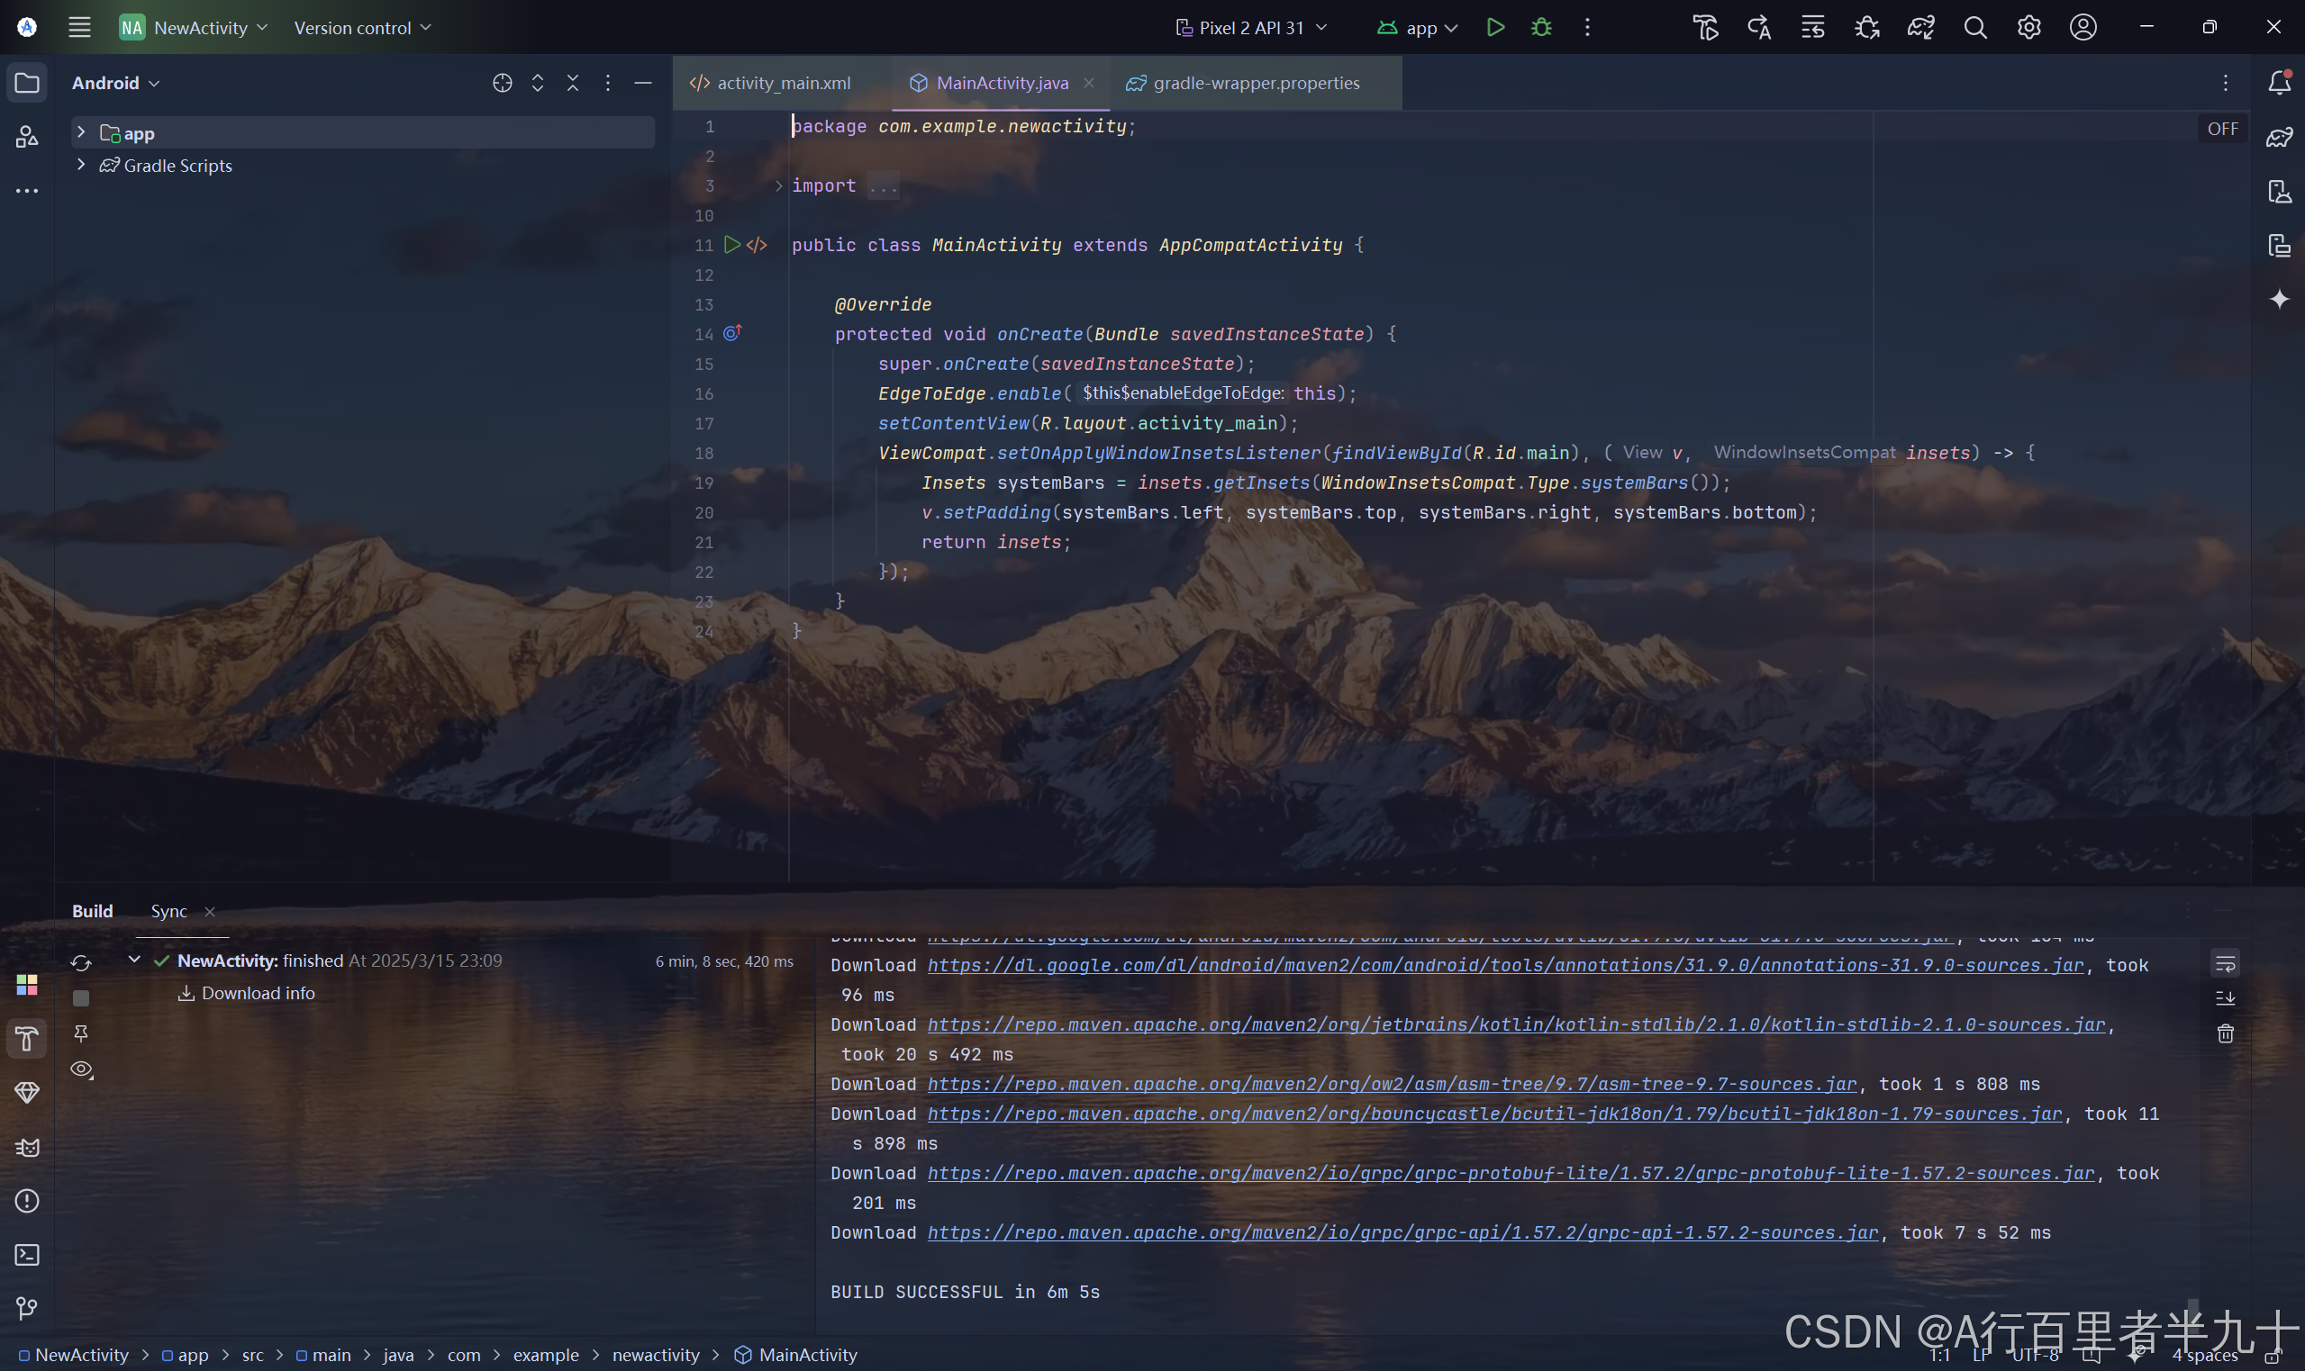Click the Debug app bug icon
The height and width of the screenshot is (1371, 2305).
click(1540, 28)
